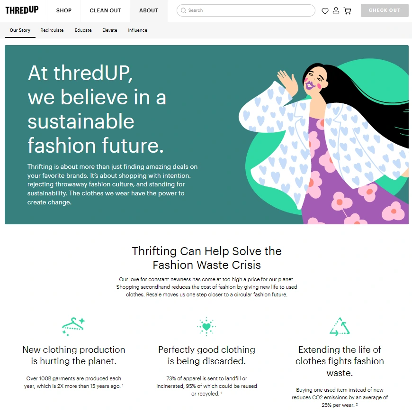The width and height of the screenshot is (412, 414).
Task: Open favorites heart icon in header
Action: click(x=325, y=11)
